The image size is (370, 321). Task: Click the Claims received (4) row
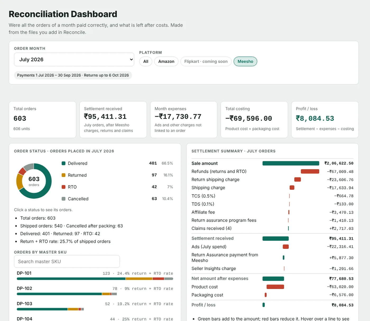click(272, 228)
